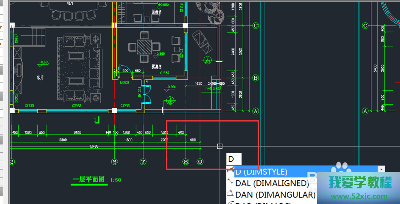Click the axis bubble labeled B
This screenshot has width=400, height=204.
click(256, 78)
